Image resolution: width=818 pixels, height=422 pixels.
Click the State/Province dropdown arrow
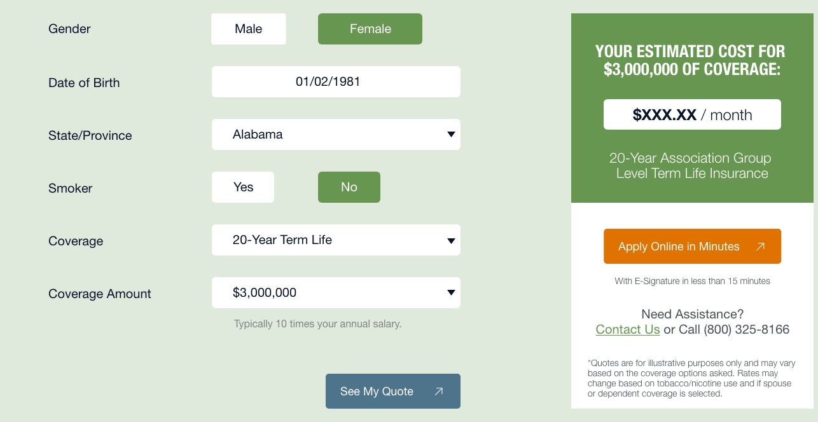pyautogui.click(x=451, y=135)
